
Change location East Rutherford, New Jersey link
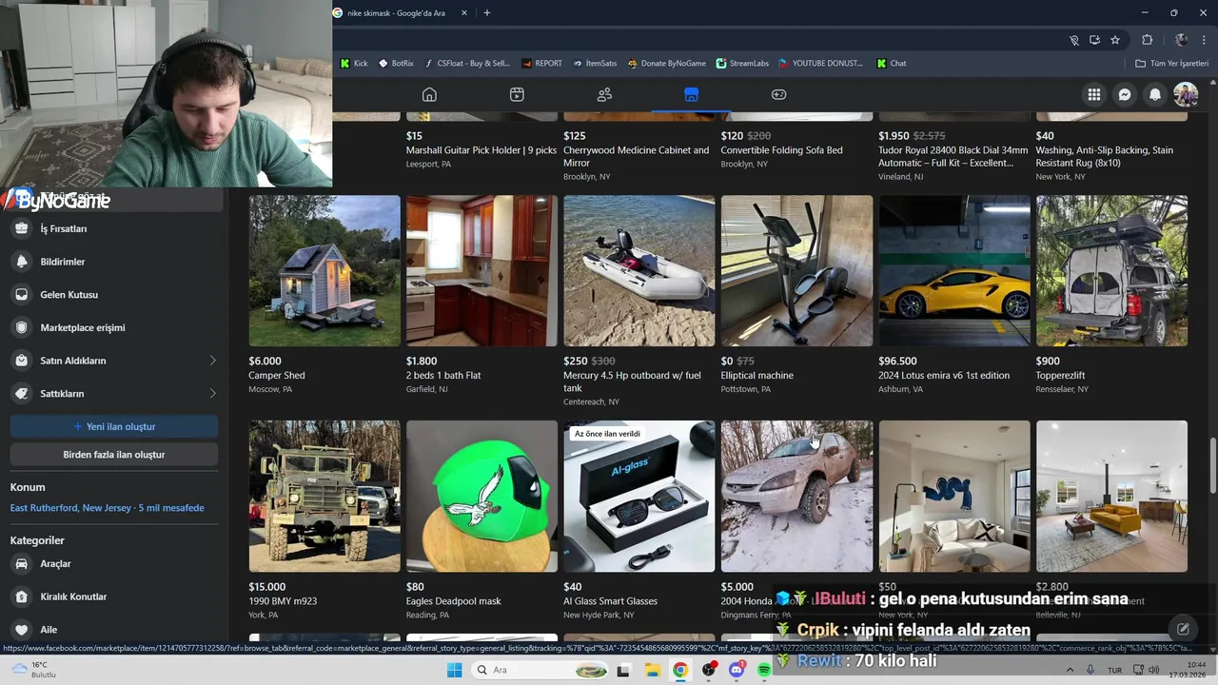108,508
